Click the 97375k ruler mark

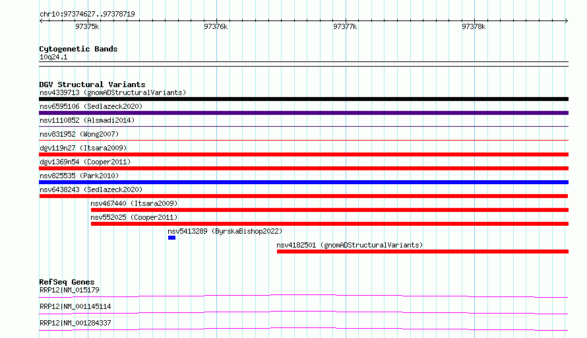(87, 26)
